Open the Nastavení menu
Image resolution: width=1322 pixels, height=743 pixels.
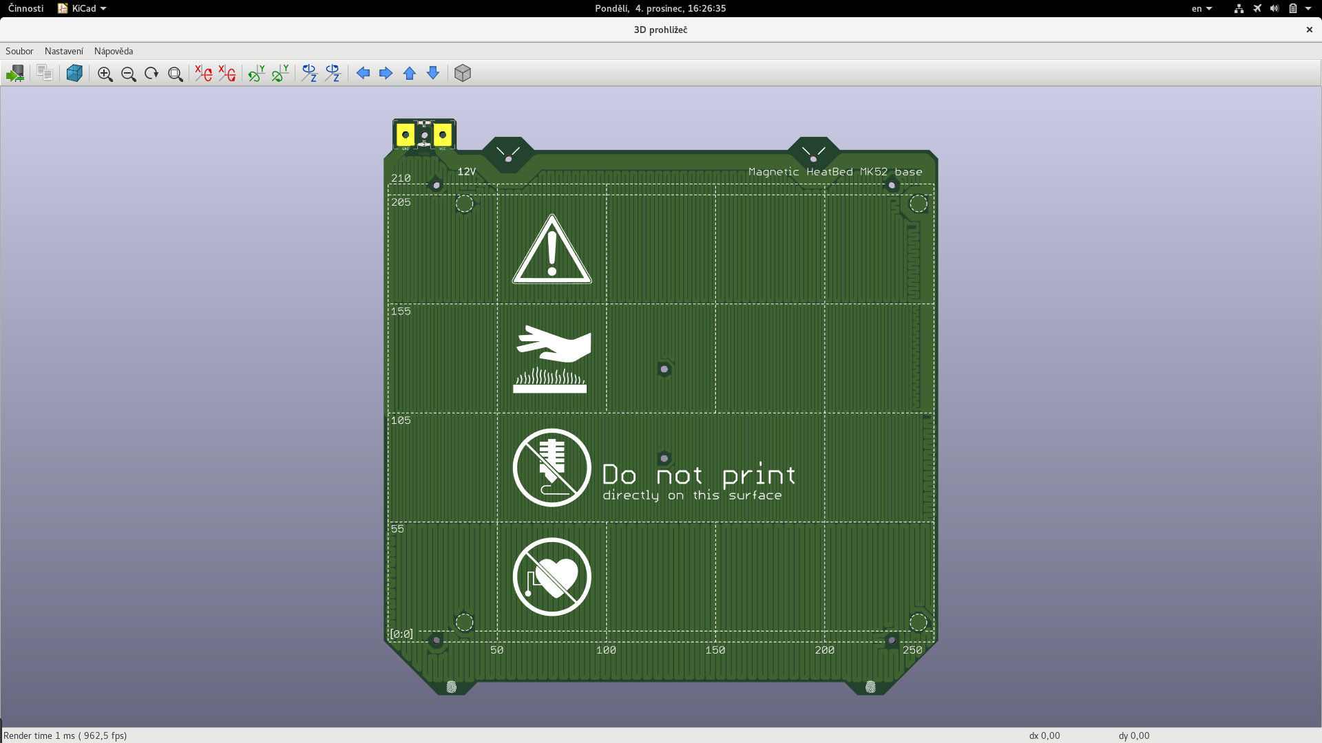point(63,51)
